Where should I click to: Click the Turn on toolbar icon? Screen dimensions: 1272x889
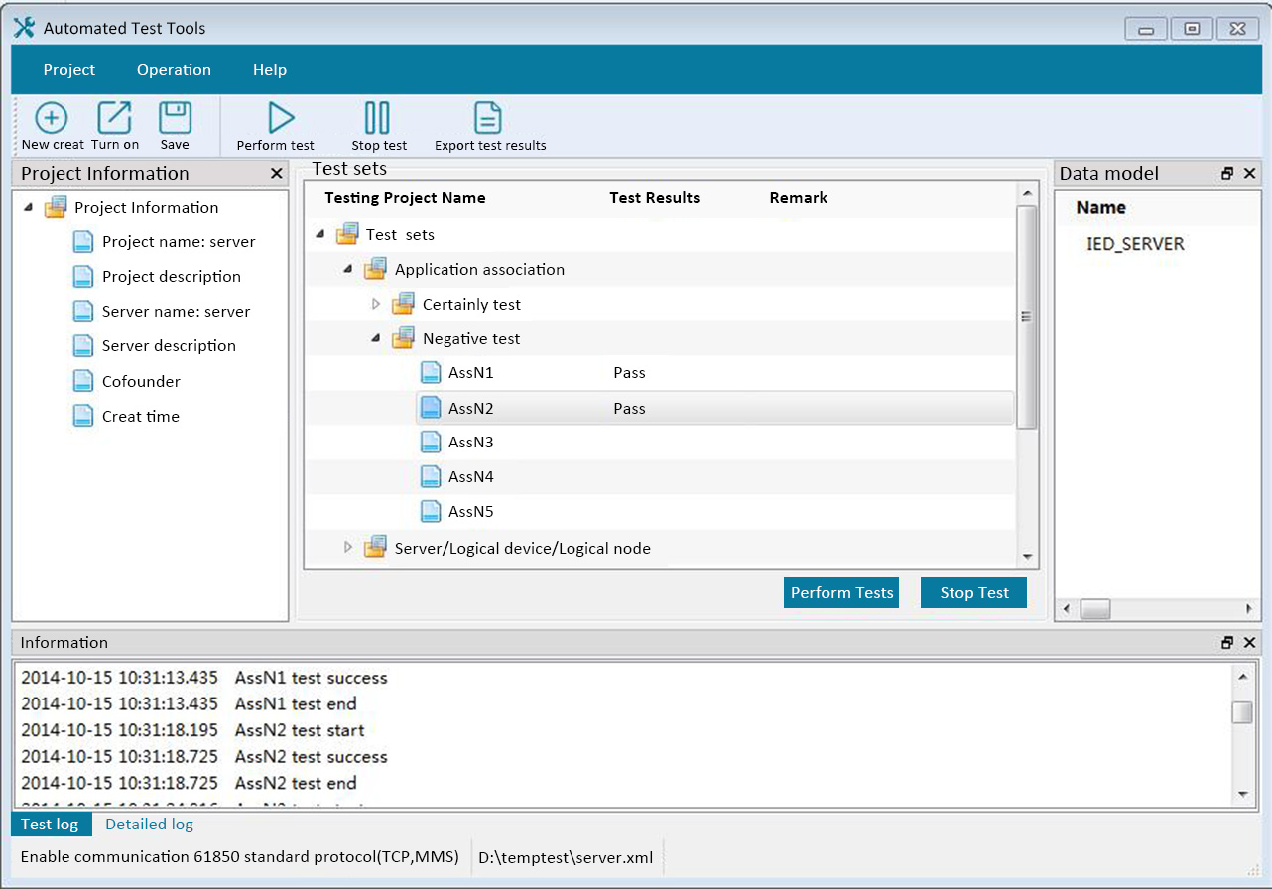pyautogui.click(x=114, y=118)
